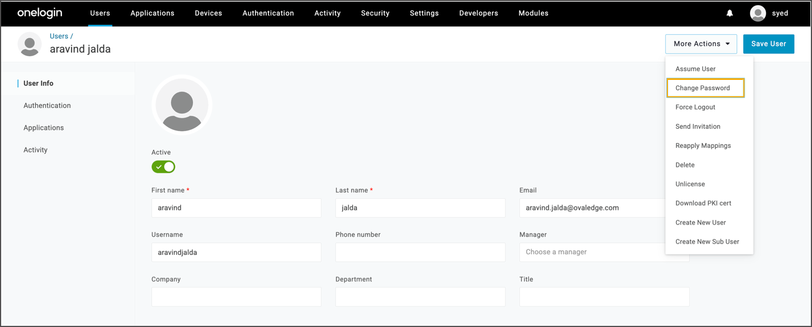This screenshot has height=327, width=812.
Task: Open the Security top navigation menu
Action: coord(375,13)
